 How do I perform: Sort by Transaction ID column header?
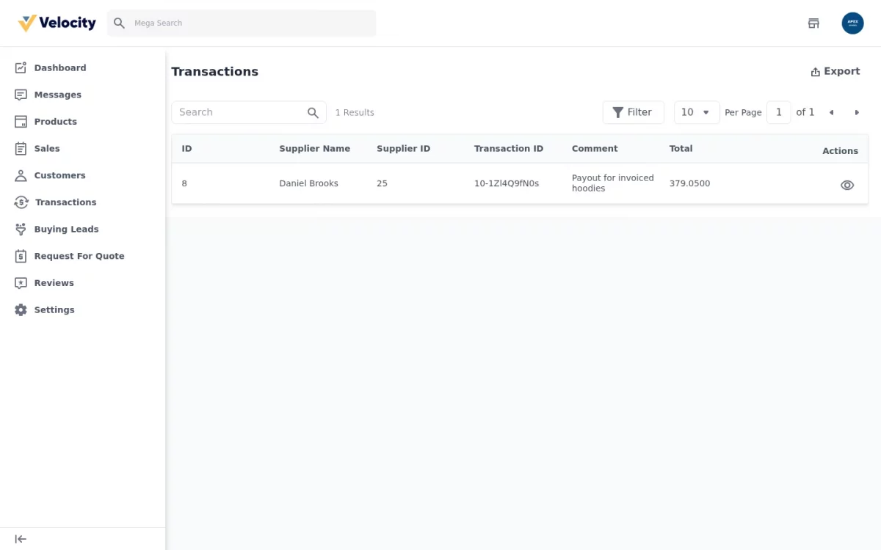pyautogui.click(x=509, y=148)
